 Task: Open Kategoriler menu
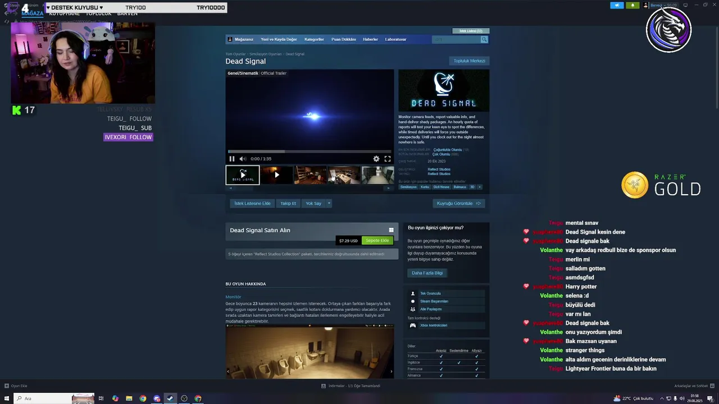coord(314,39)
